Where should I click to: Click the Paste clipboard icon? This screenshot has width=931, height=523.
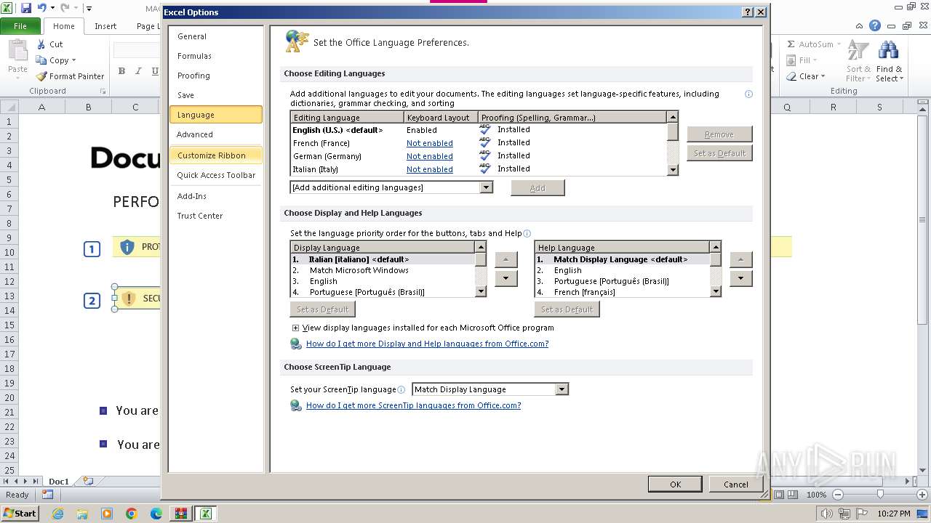tap(17, 51)
